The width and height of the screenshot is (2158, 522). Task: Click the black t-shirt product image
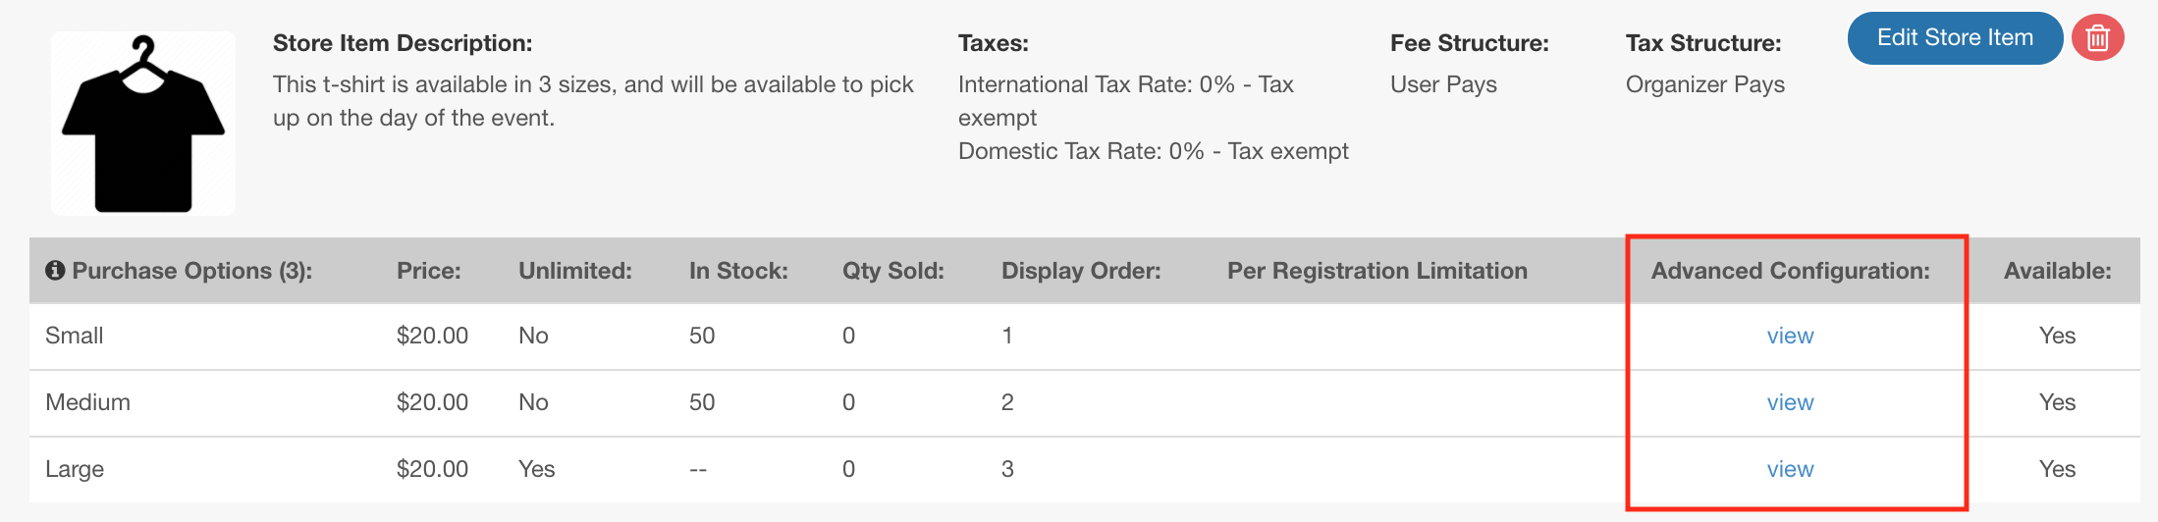[143, 124]
